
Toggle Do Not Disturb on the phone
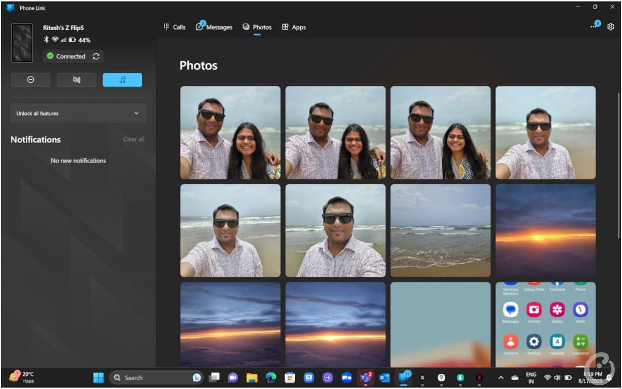tap(31, 80)
